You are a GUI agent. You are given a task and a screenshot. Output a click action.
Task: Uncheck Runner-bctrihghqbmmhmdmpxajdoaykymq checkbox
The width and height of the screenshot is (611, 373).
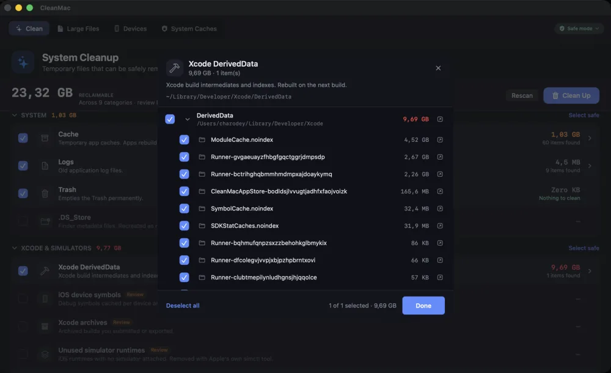(x=185, y=174)
